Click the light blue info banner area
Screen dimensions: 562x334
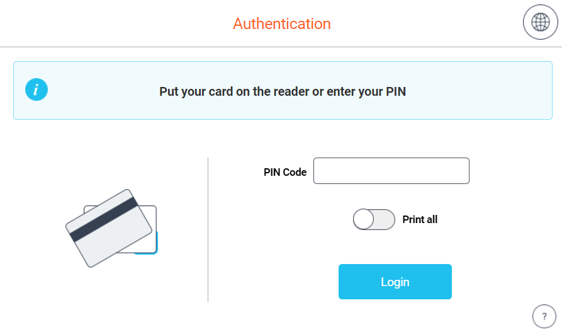click(x=283, y=90)
